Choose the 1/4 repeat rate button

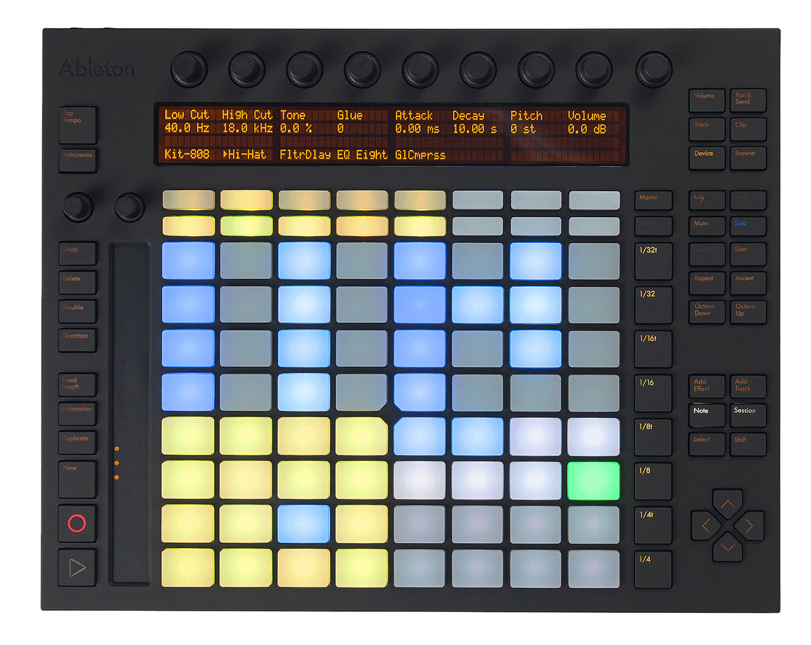653,570
